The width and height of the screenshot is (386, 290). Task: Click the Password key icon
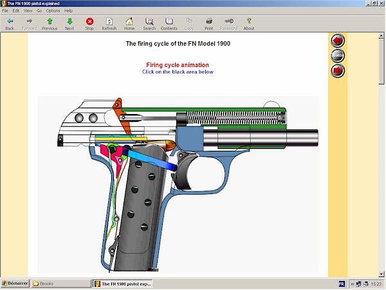pyautogui.click(x=228, y=24)
